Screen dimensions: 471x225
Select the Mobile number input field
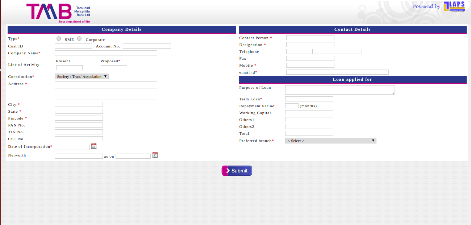[310, 65]
